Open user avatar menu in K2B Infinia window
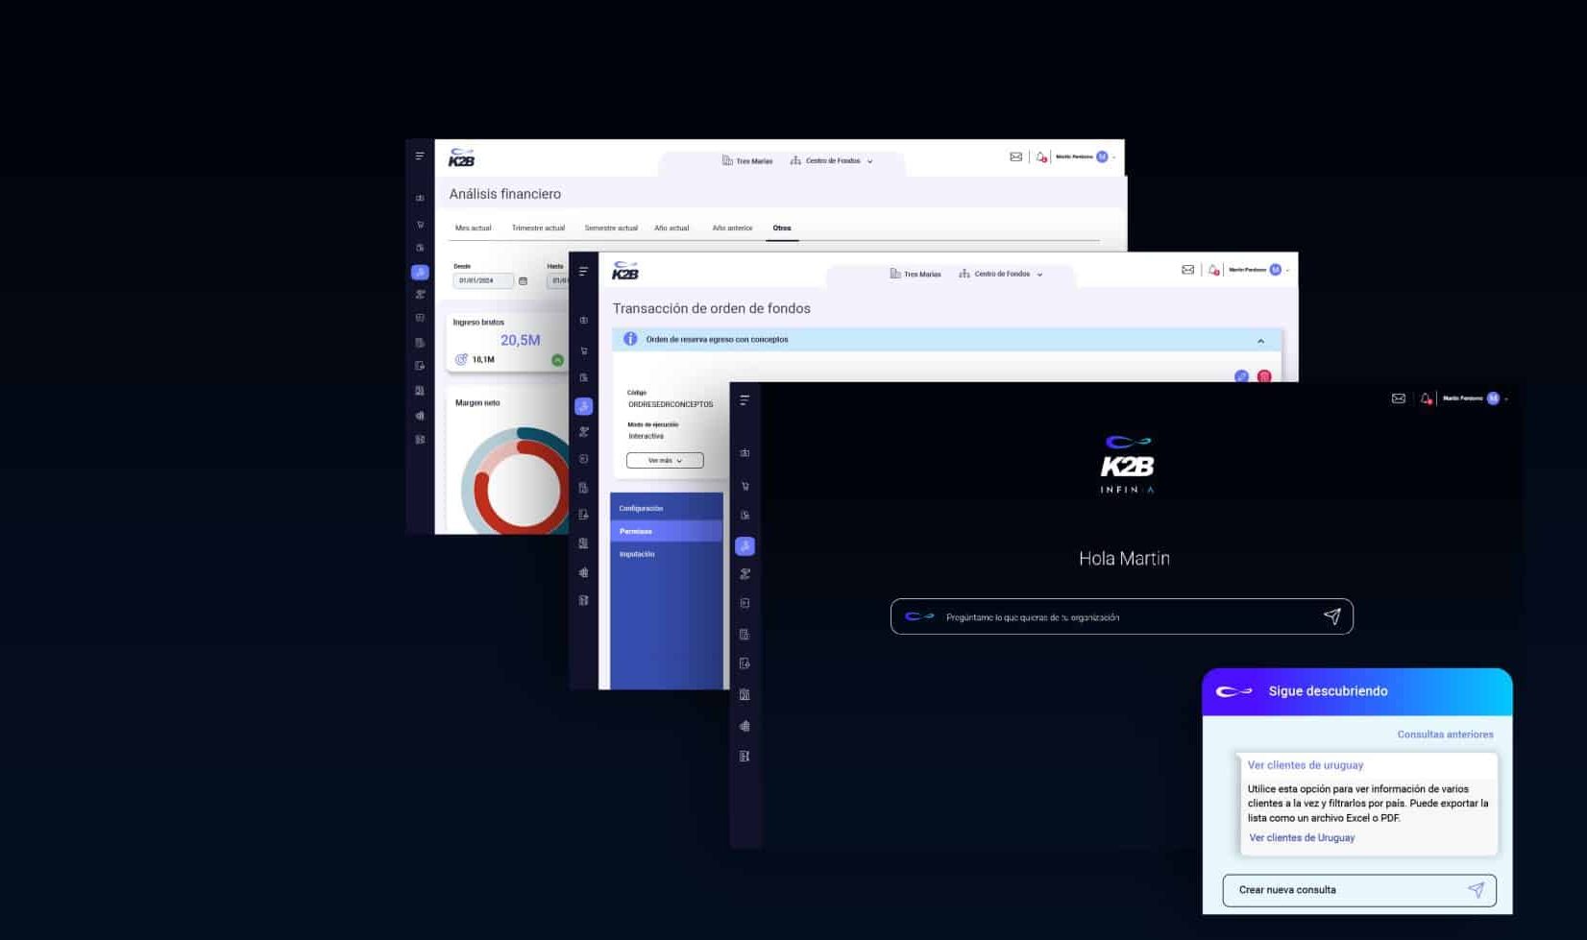 1493,398
